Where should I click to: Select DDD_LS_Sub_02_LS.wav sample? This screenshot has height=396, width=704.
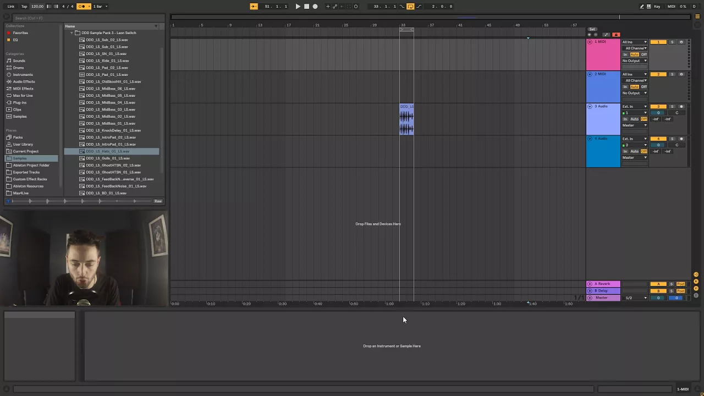(107, 40)
